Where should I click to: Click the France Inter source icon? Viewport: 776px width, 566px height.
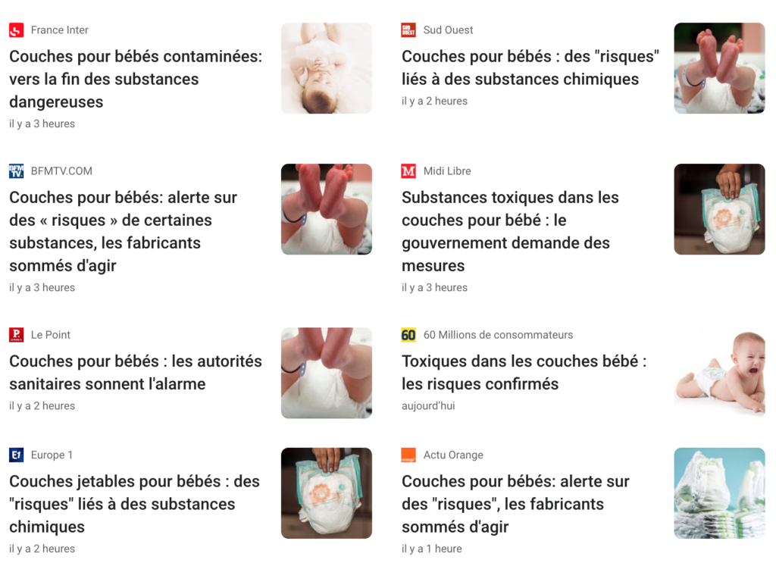[17, 30]
